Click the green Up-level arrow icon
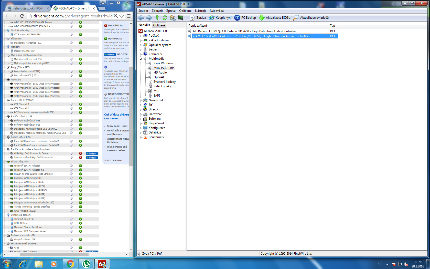430x269 pixels. pos(157,18)
